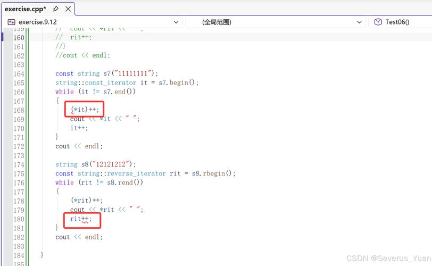Click the C++ project icon beside exercise.9.12
This screenshot has width=432, height=266.
[x=12, y=22]
